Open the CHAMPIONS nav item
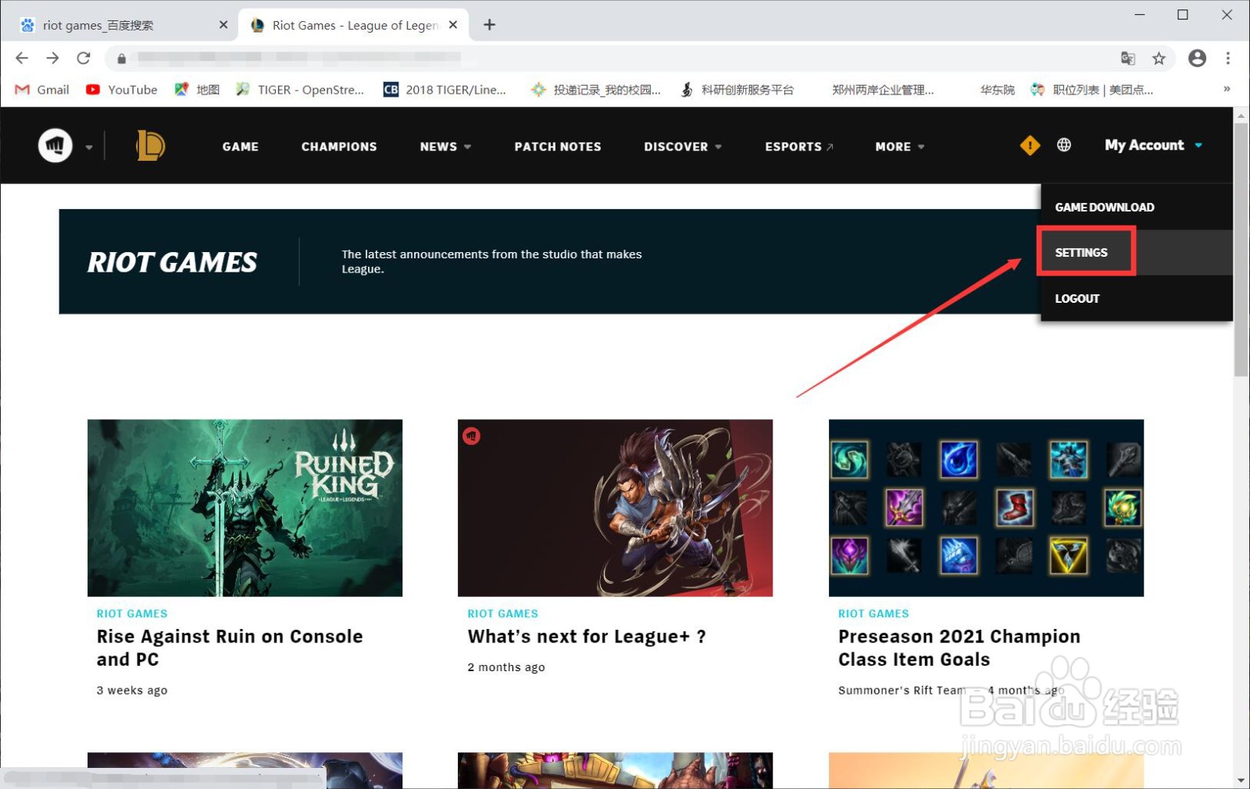The width and height of the screenshot is (1250, 789). click(x=339, y=147)
